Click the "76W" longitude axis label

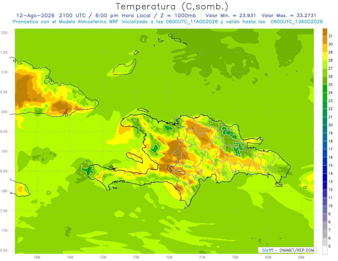pos(37,257)
